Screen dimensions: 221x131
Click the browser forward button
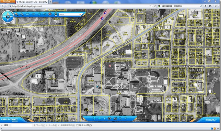pyautogui.click(x=6, y=6)
